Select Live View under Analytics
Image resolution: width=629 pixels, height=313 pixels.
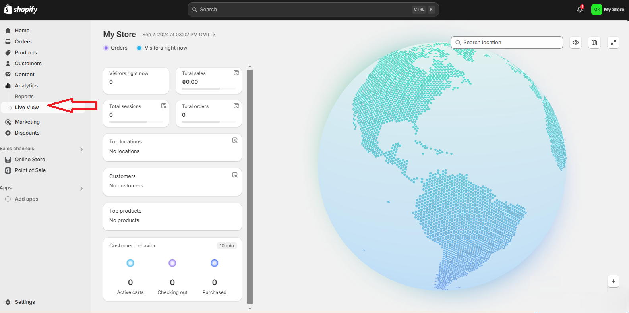pyautogui.click(x=27, y=107)
